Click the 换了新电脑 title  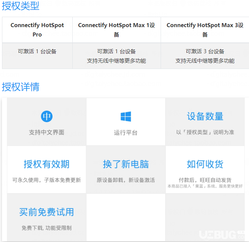[126, 164]
